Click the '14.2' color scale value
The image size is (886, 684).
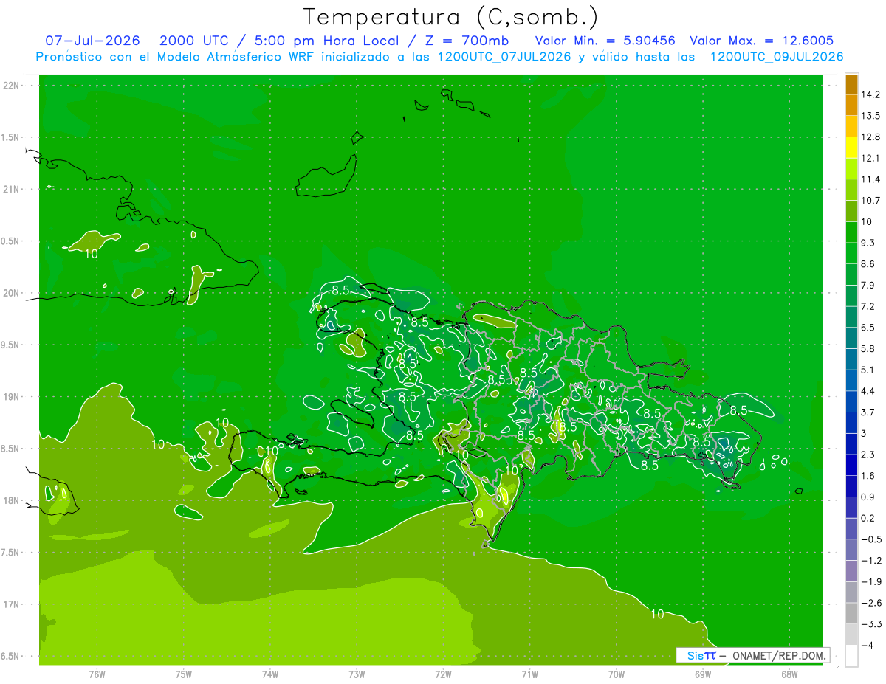pyautogui.click(x=870, y=94)
